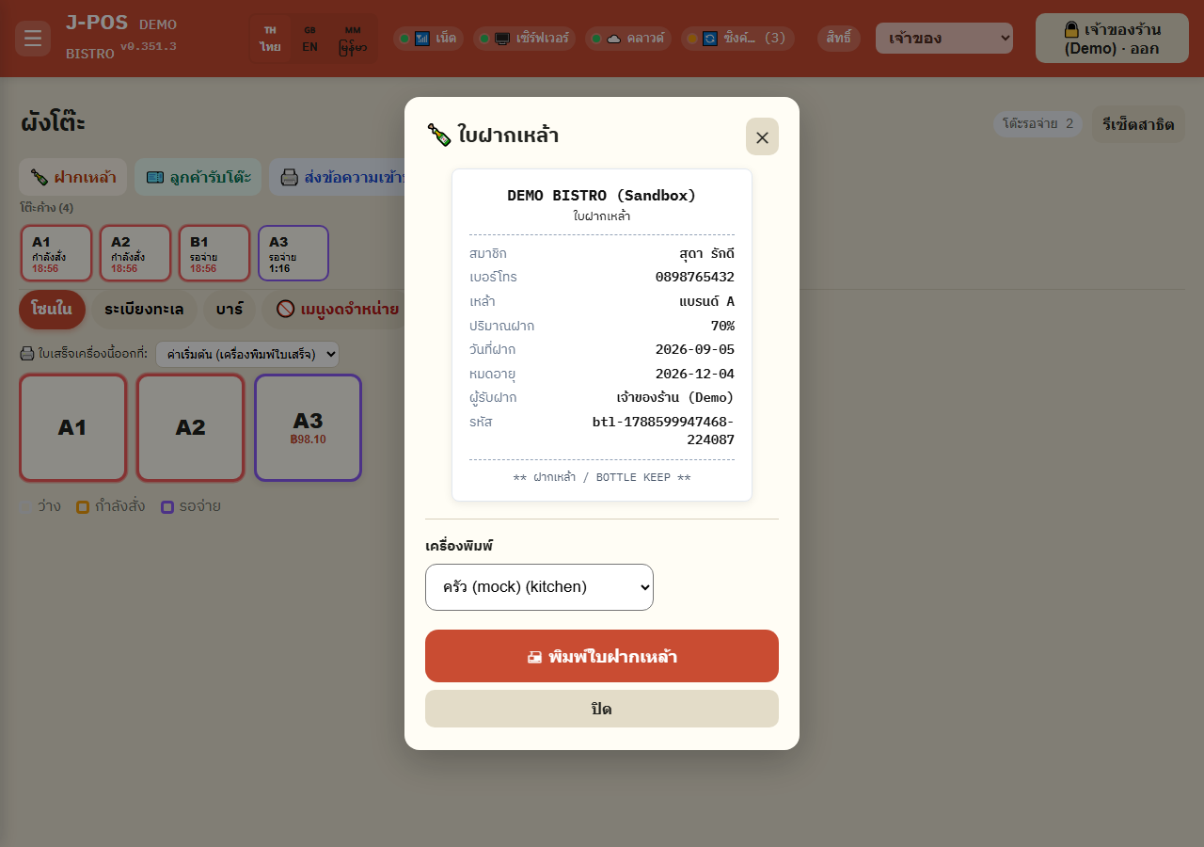Switch language to English (EN)
Image resolution: width=1204 pixels, height=847 pixels.
point(309,39)
